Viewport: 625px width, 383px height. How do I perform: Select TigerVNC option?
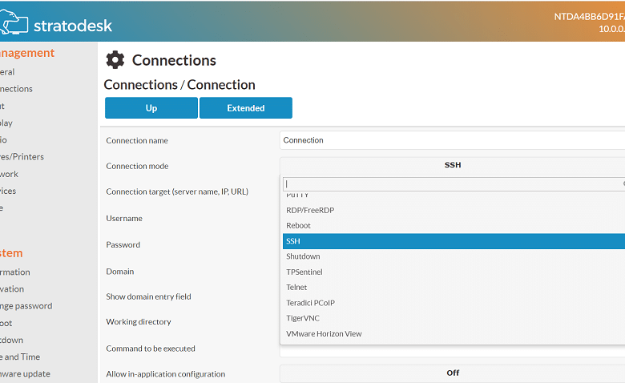[x=454, y=318]
